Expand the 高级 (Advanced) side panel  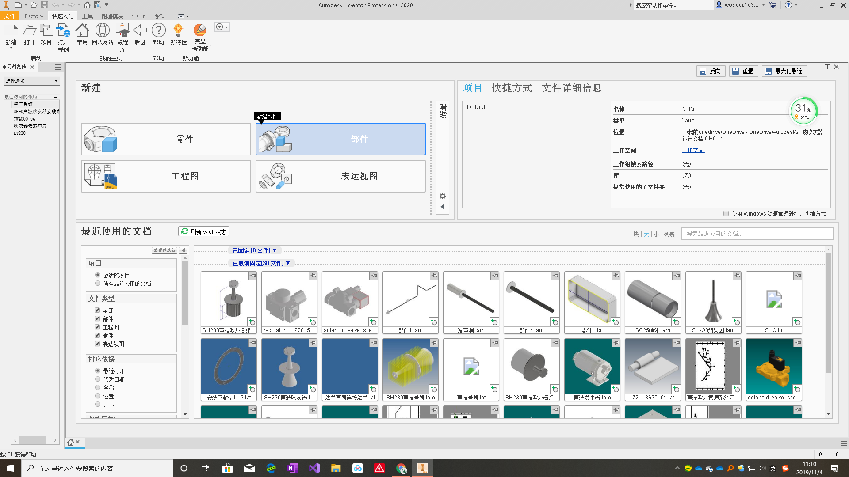click(x=443, y=111)
